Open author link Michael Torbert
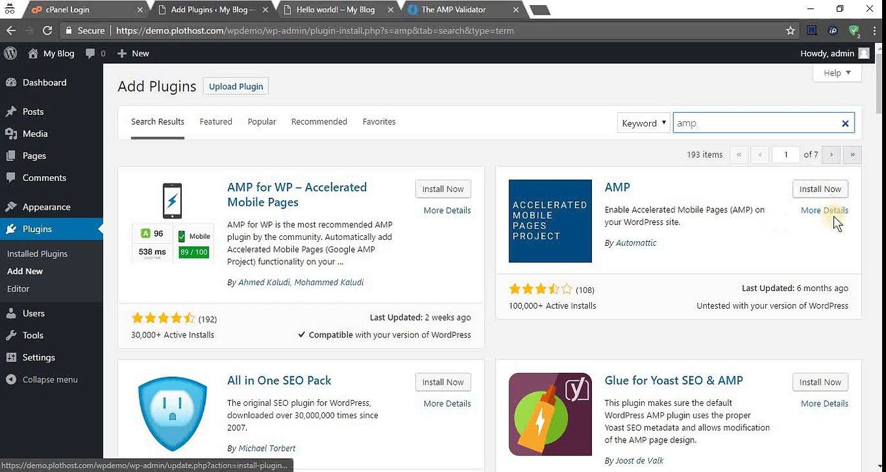Image resolution: width=886 pixels, height=472 pixels. [266, 449]
